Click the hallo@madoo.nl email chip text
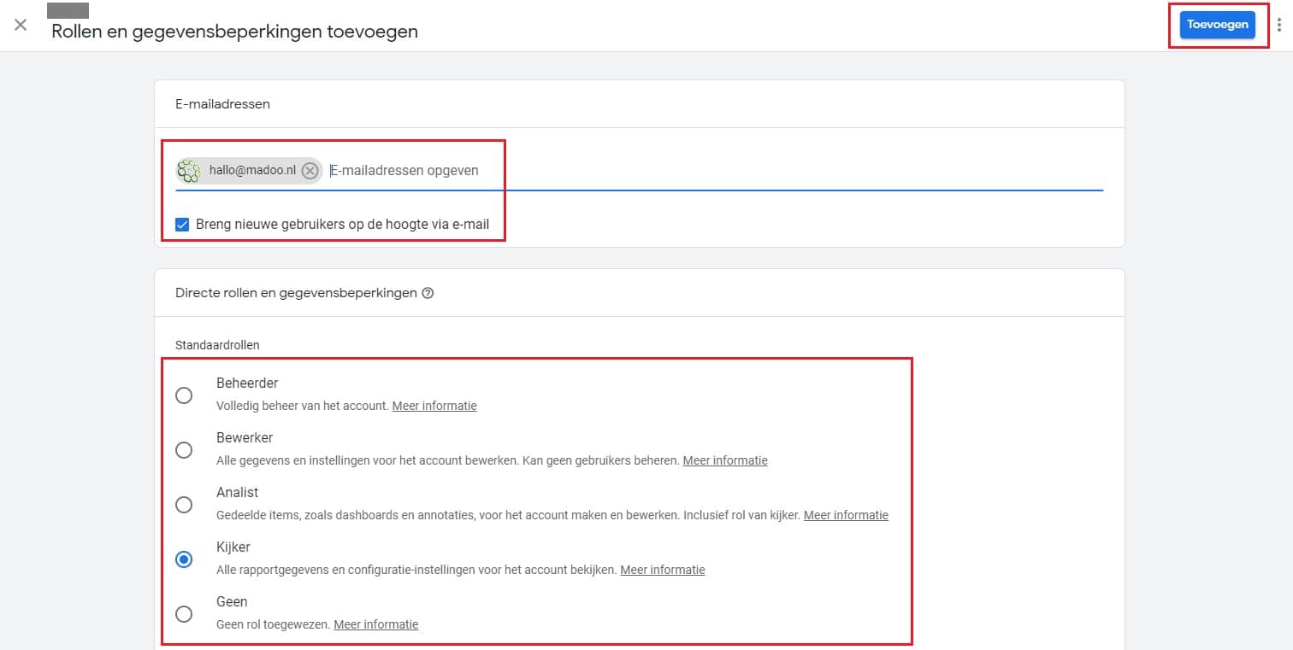 [252, 171]
